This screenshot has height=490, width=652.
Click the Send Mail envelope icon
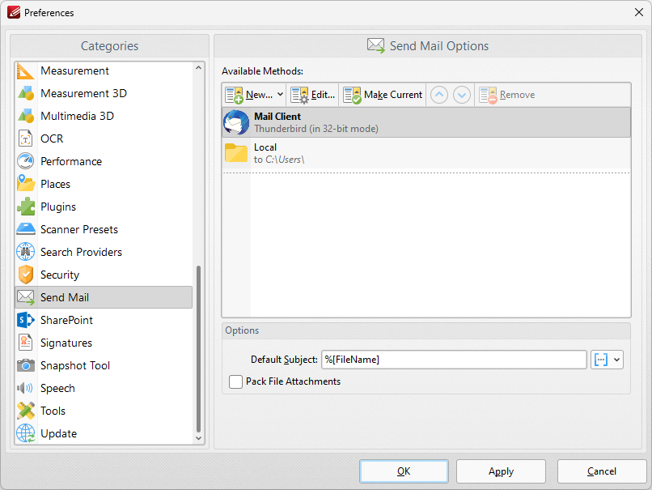point(25,297)
